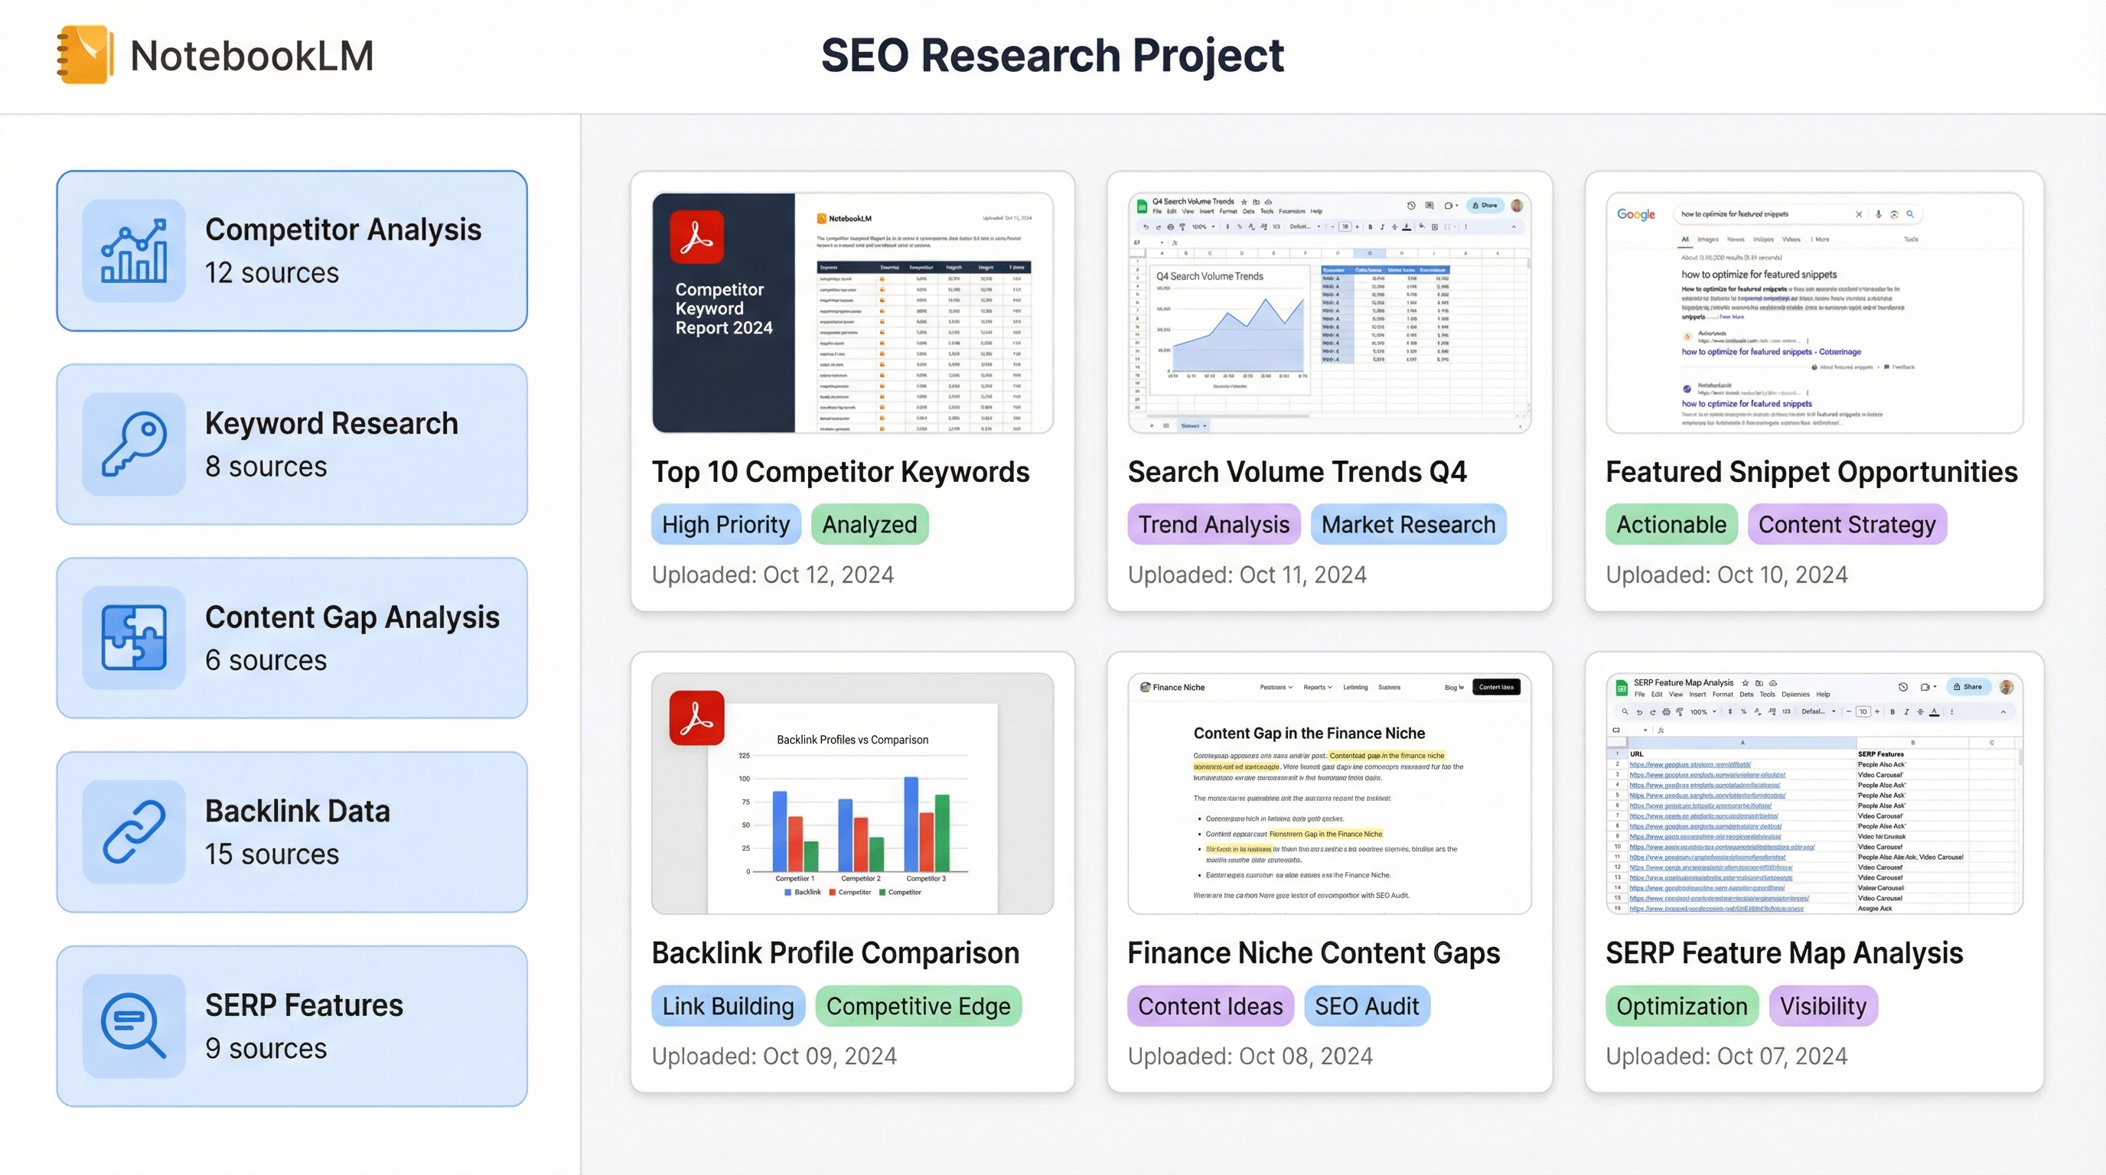Click the PDF icon on Backlink Profiles thumbnail
The width and height of the screenshot is (2106, 1175).
(x=696, y=718)
